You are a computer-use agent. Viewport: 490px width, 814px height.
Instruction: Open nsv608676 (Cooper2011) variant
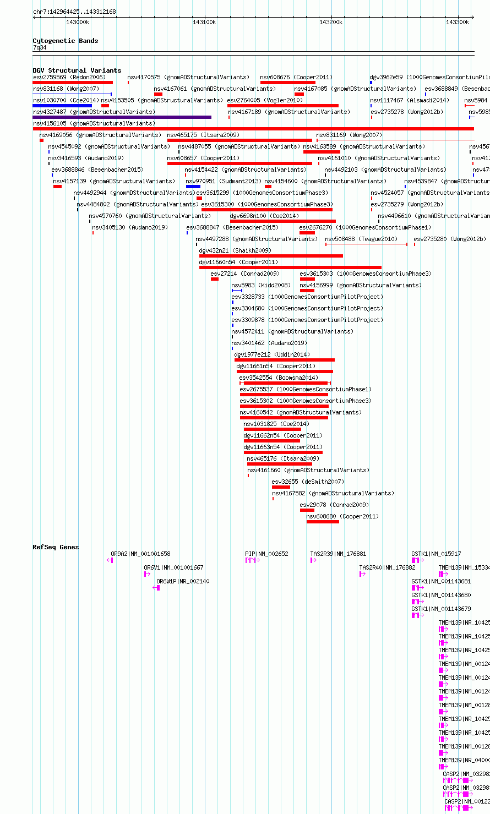click(296, 78)
